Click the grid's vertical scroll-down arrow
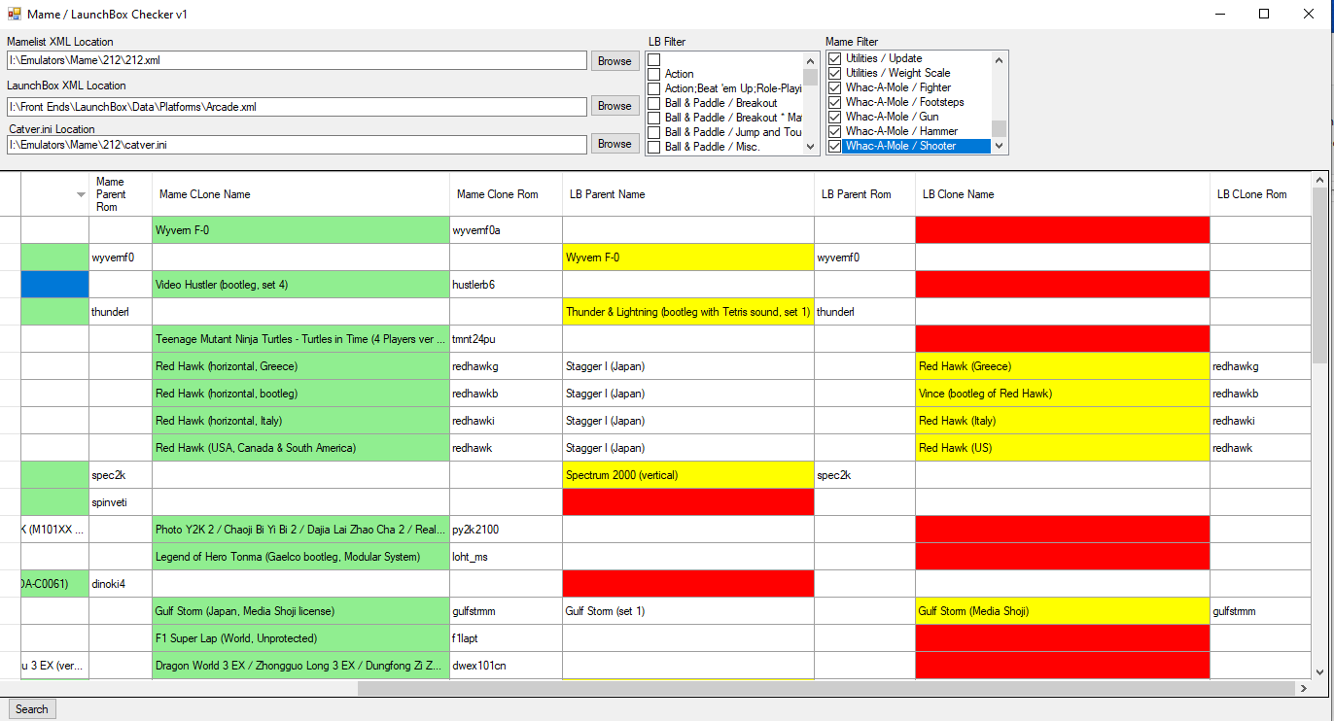Screen dimensions: 1334x721 point(1319,671)
